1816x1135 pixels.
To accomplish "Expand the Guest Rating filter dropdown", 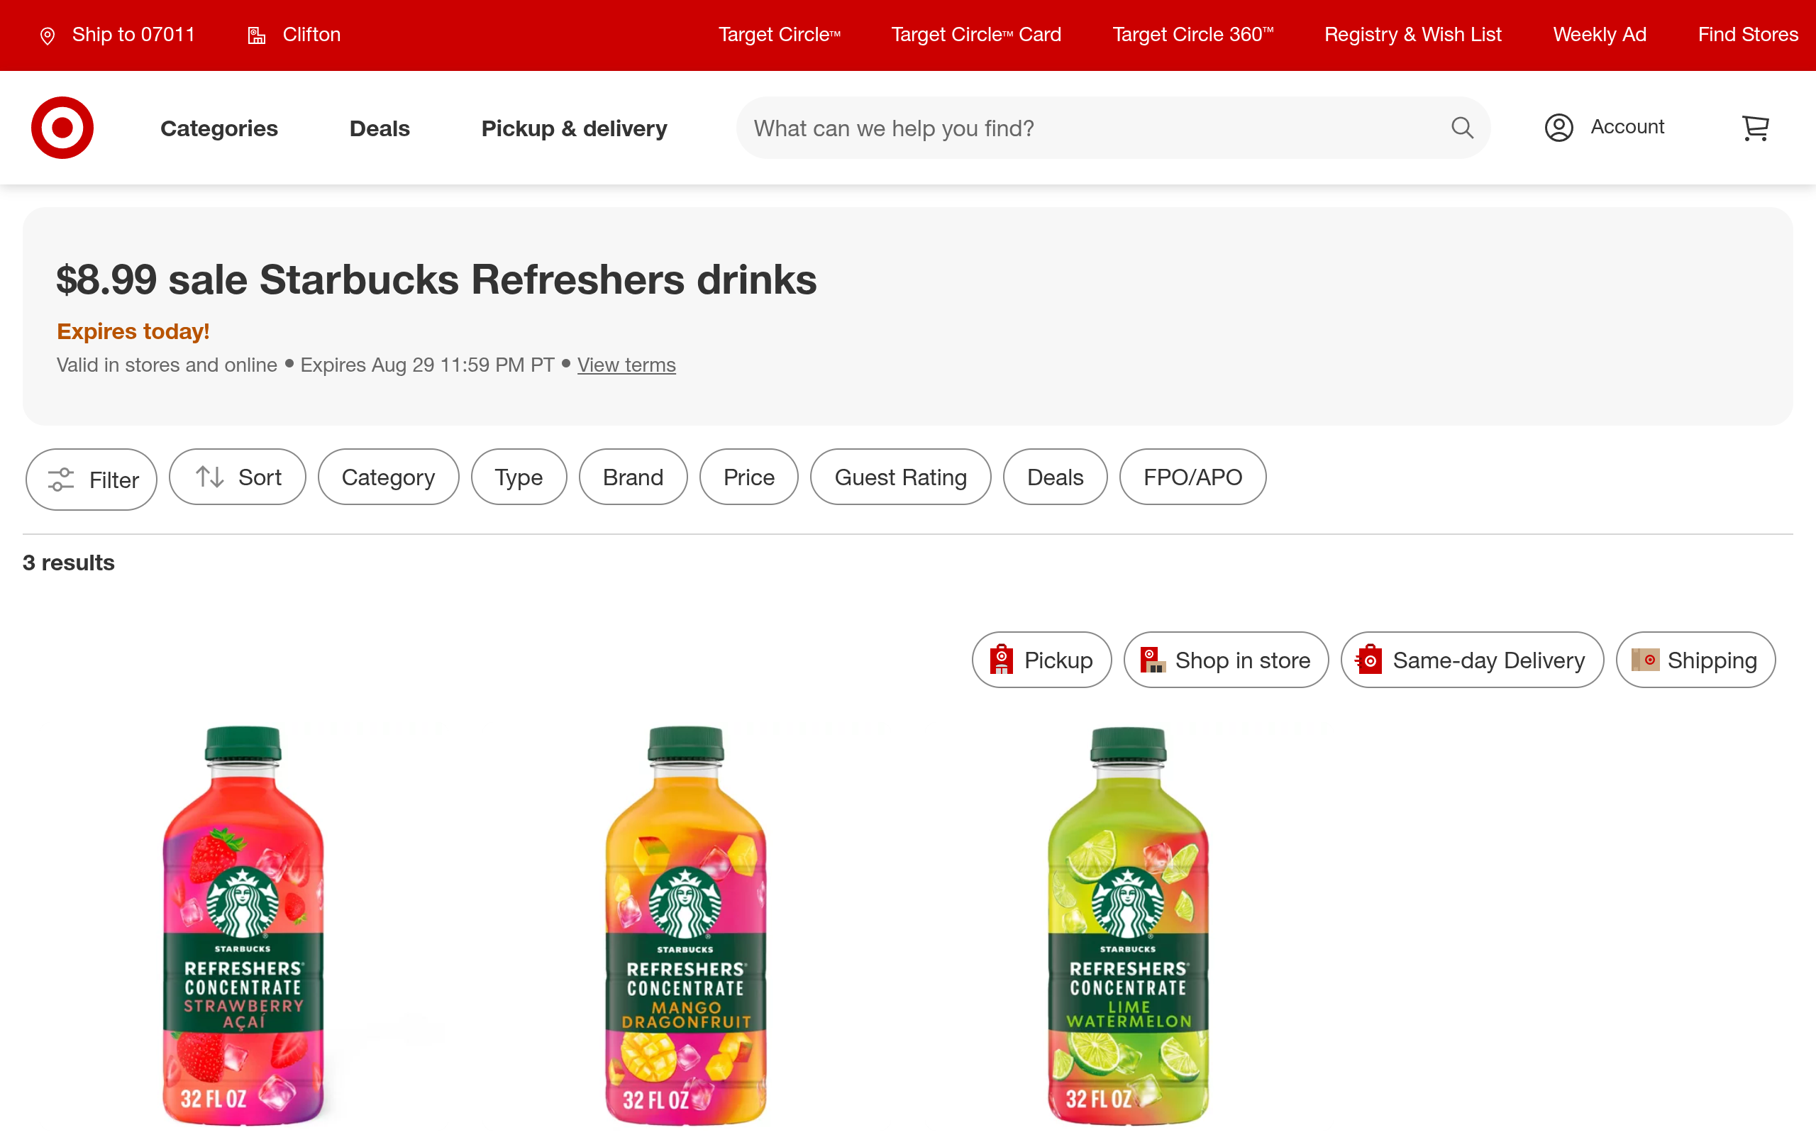I will [900, 477].
